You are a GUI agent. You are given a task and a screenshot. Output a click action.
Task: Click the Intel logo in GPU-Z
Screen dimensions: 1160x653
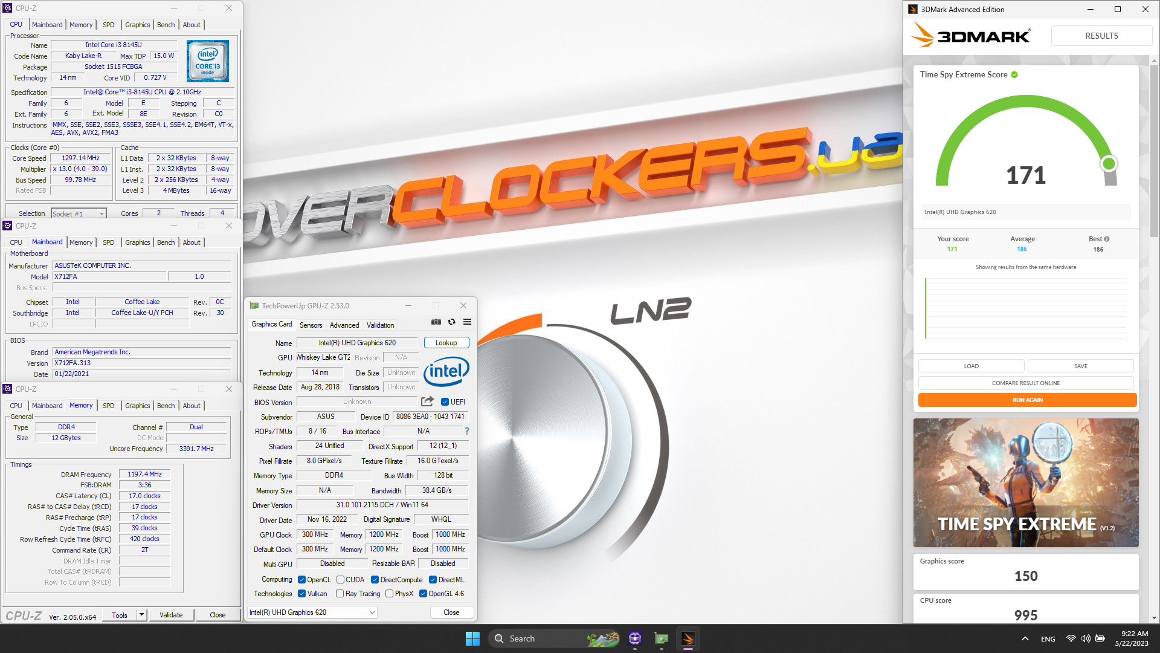tap(446, 371)
